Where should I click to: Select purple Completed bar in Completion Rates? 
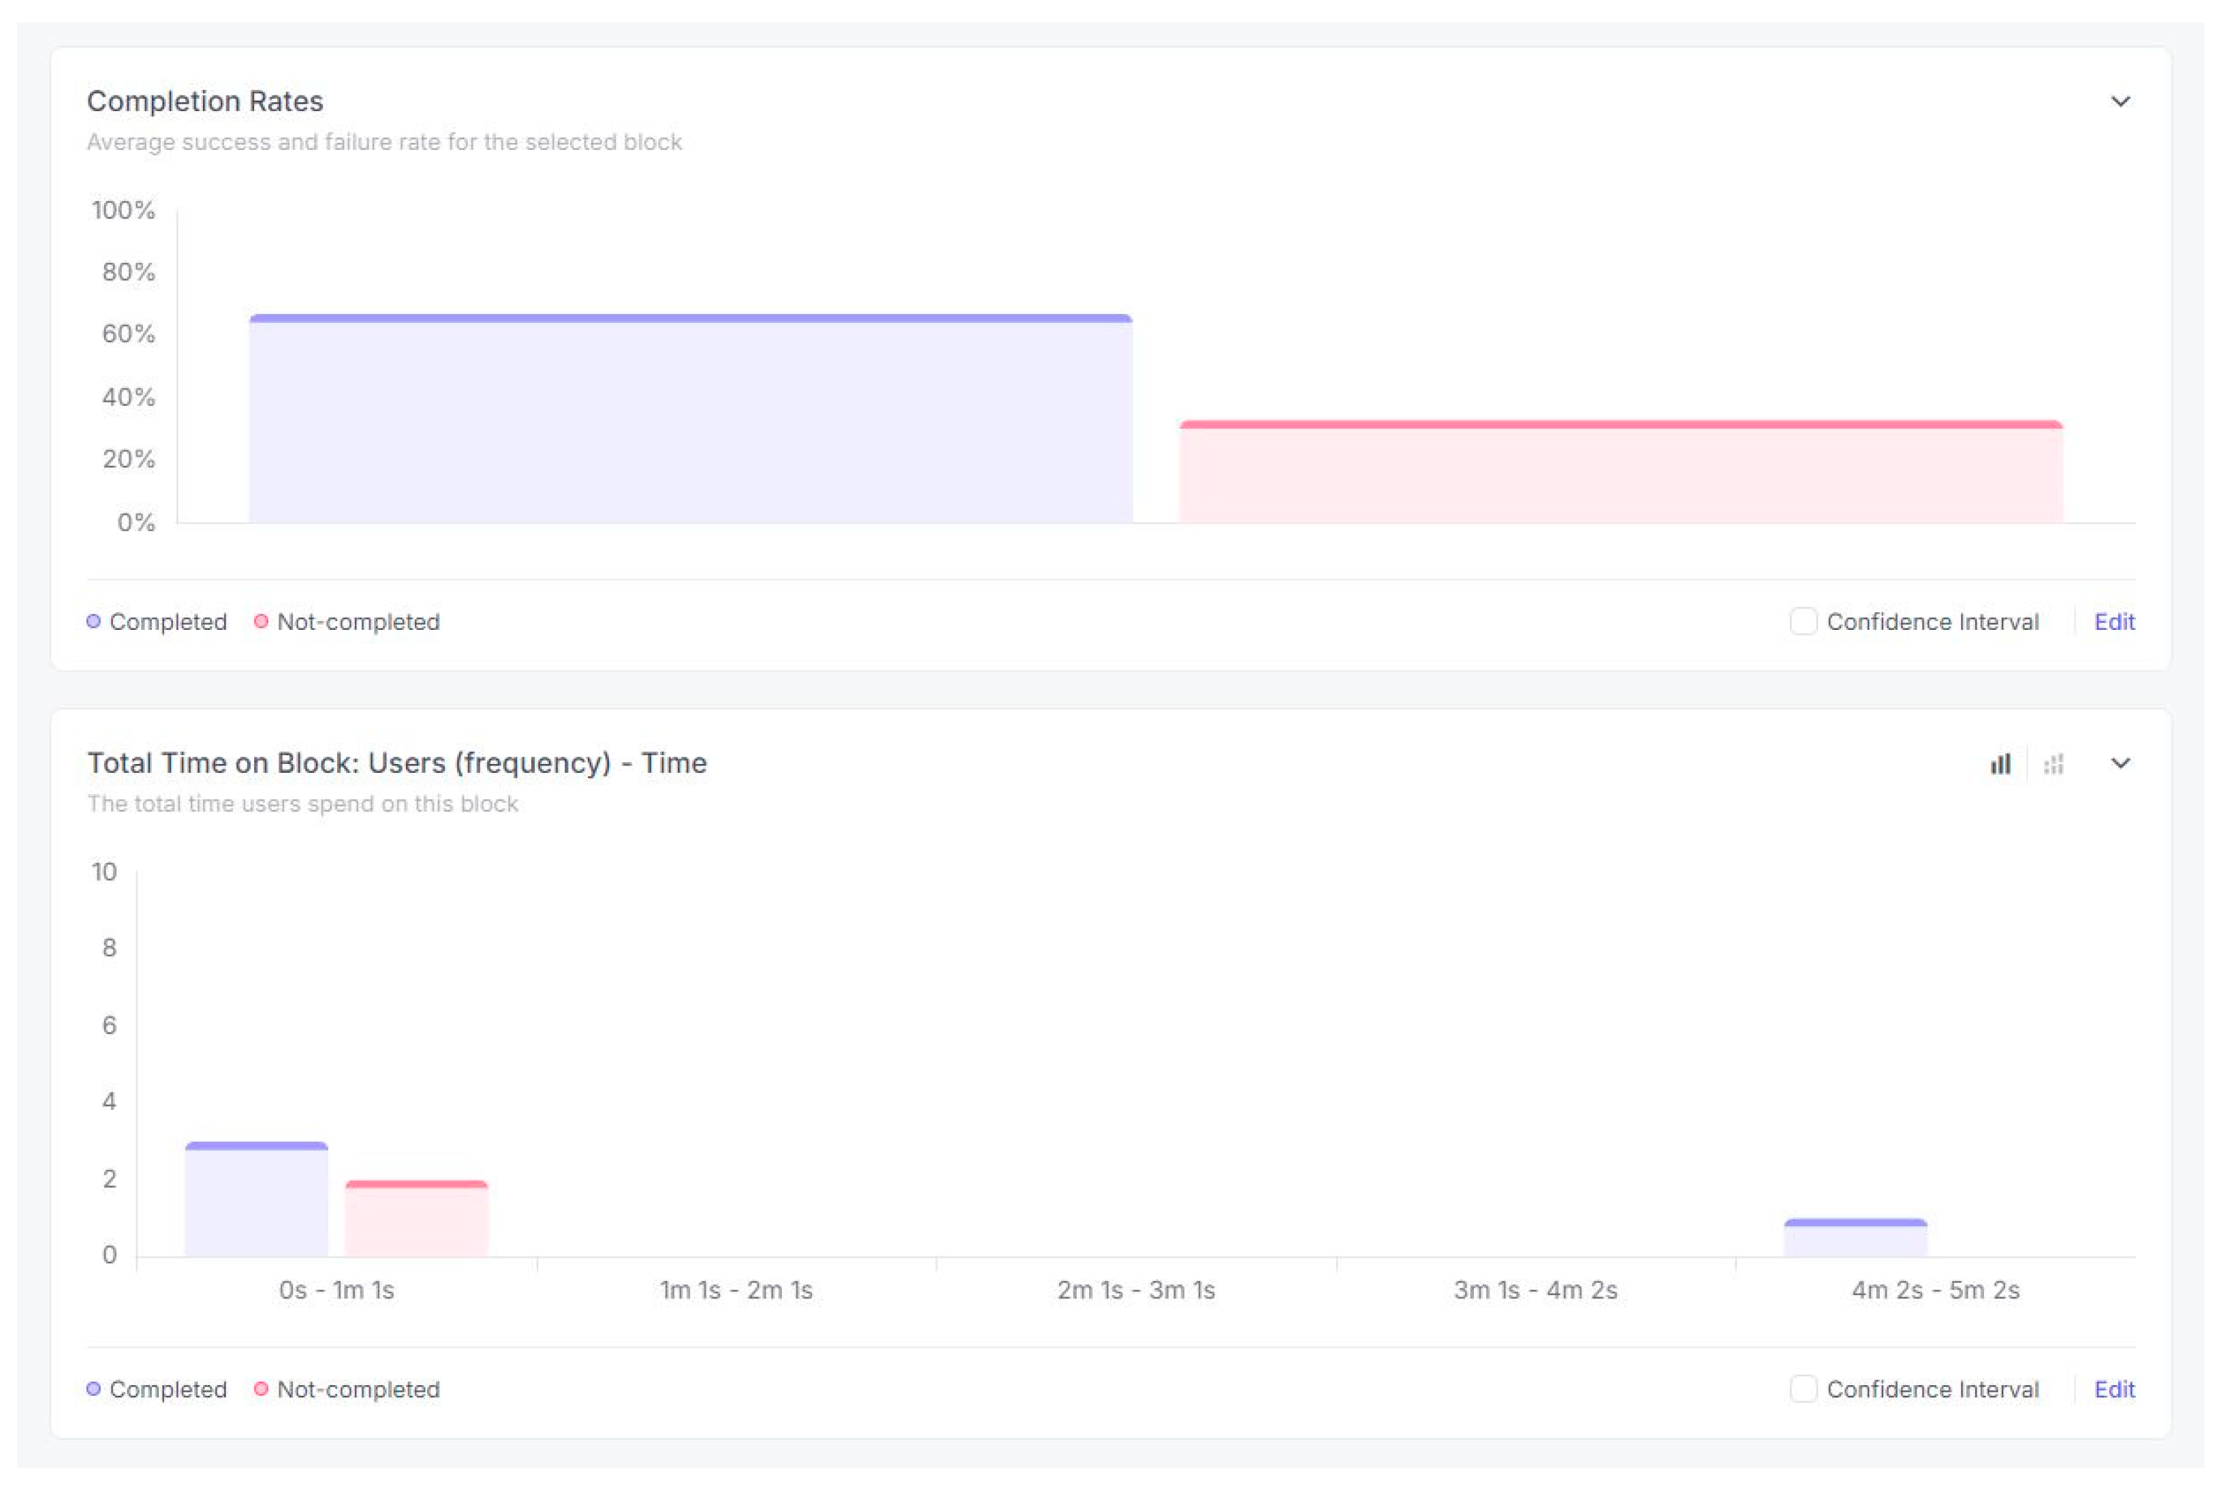(x=690, y=419)
